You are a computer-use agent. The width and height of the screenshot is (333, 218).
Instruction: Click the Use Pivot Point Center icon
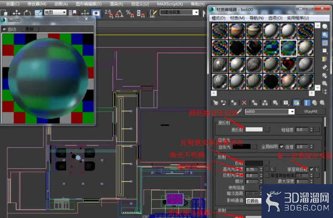click(73, 13)
